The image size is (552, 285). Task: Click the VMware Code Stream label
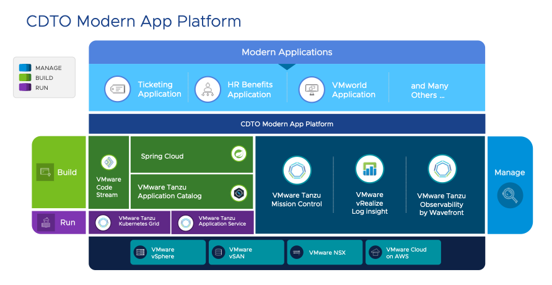coord(108,187)
